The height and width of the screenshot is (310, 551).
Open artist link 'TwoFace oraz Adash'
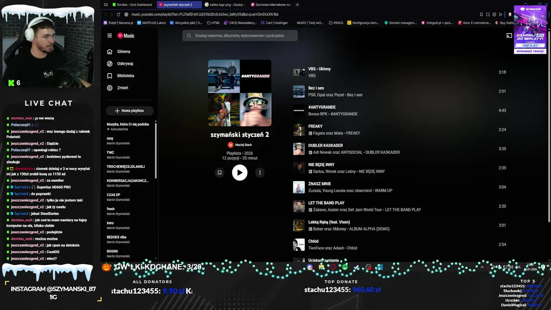coord(326,248)
